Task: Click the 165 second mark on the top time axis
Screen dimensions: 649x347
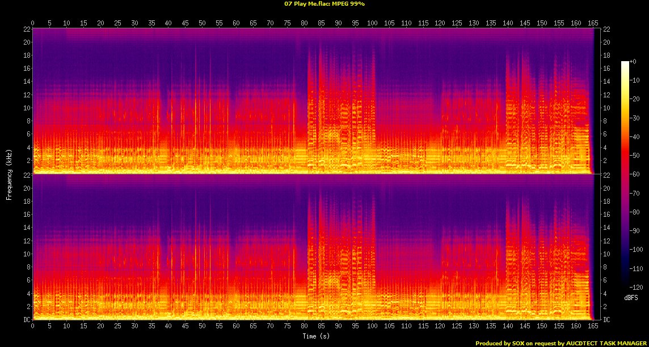Action: 593,23
